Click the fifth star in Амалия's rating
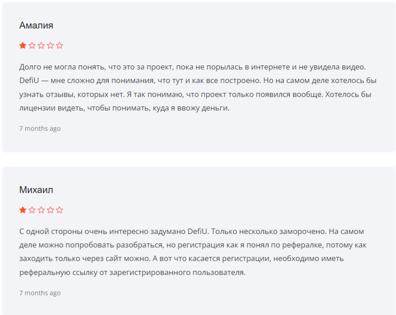396x315 pixels. point(59,46)
